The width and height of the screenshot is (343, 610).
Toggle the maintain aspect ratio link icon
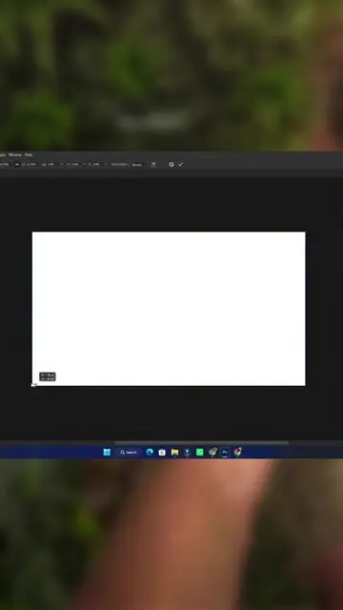click(x=17, y=165)
